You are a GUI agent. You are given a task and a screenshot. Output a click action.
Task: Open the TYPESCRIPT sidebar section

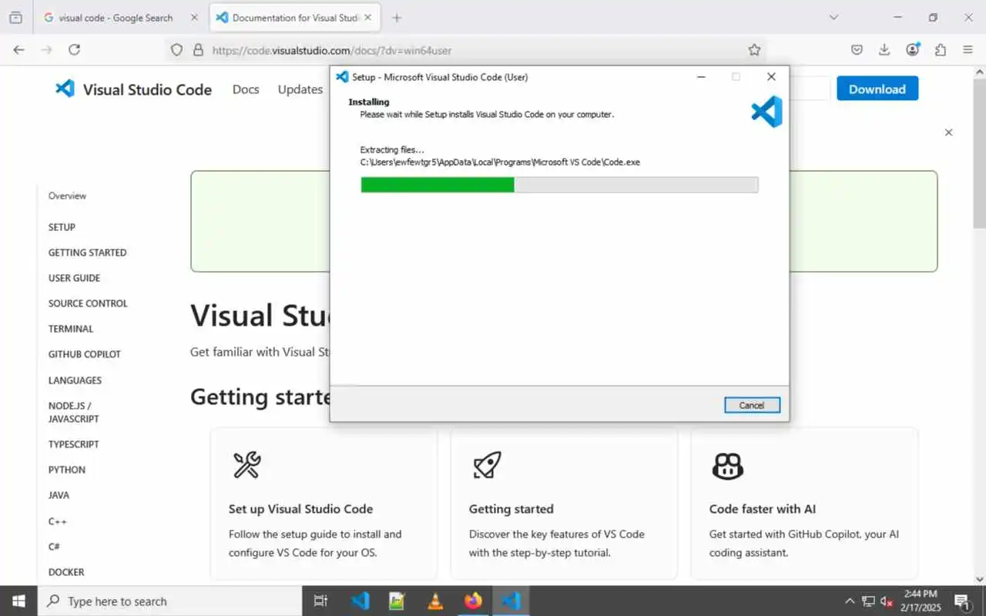(73, 444)
